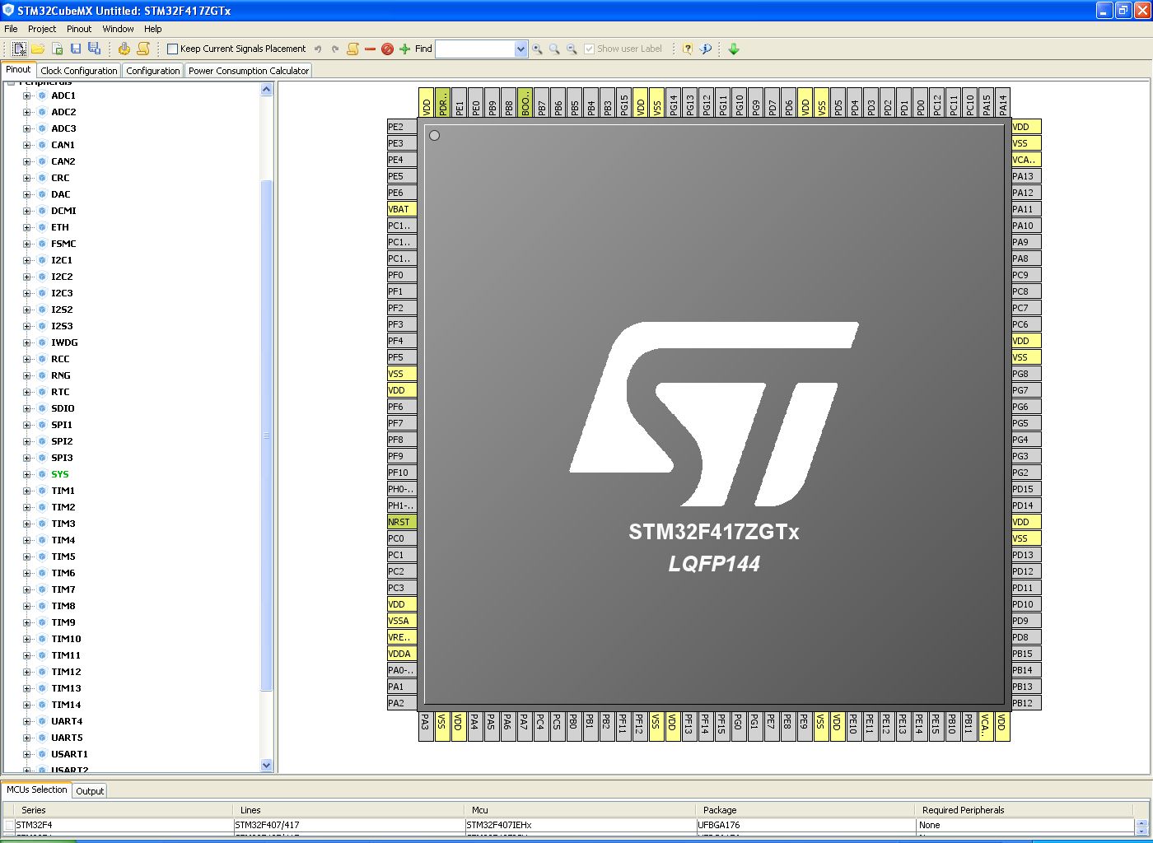This screenshot has width=1153, height=843.
Task: Click the Save Project As icon
Action: tap(94, 49)
